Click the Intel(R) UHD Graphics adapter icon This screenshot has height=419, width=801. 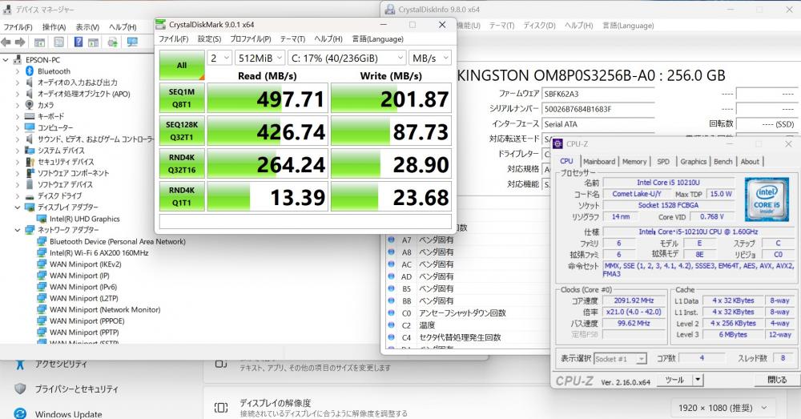click(42, 219)
